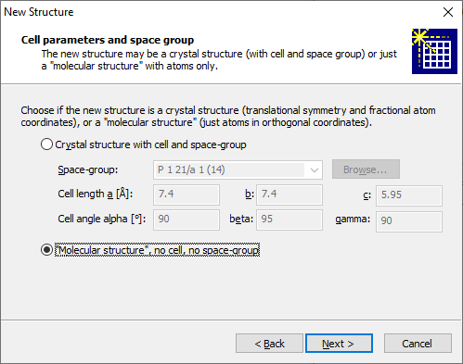Expand the Space-group dropdown arrow
The height and width of the screenshot is (364, 463).
click(315, 170)
